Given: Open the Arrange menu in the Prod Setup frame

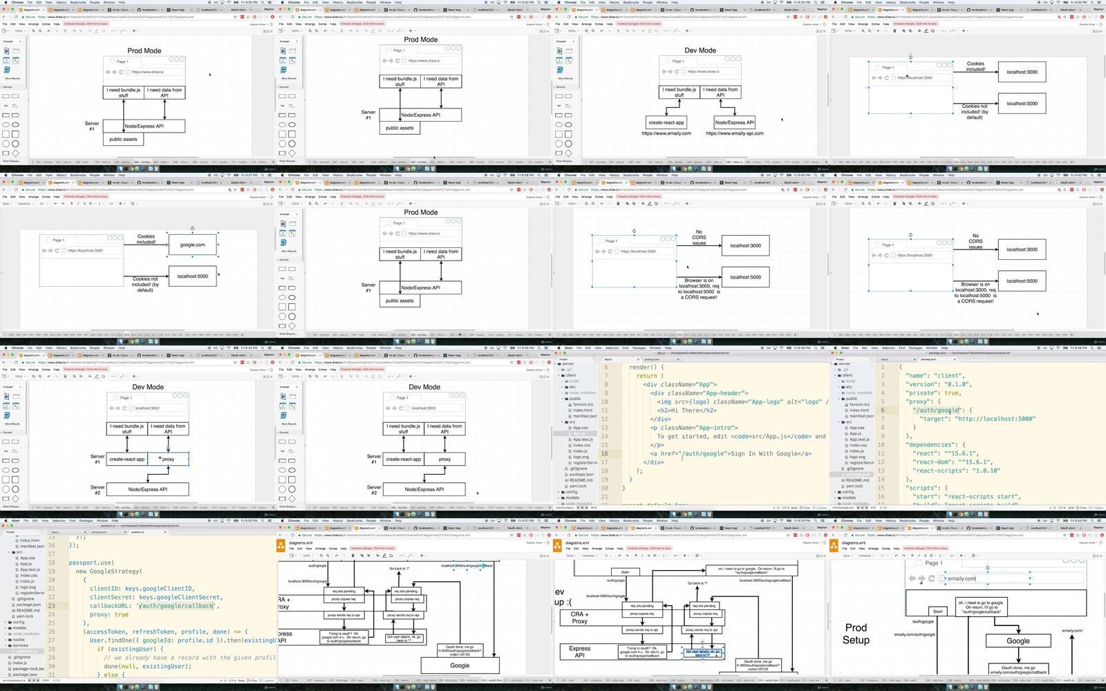Looking at the screenshot, I should (873, 549).
